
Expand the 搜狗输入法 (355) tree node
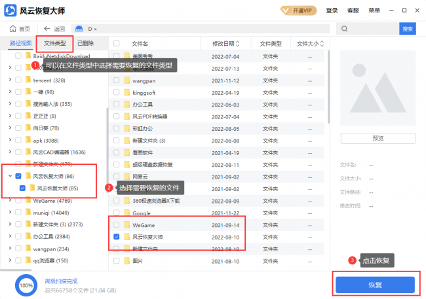[x=10, y=103]
